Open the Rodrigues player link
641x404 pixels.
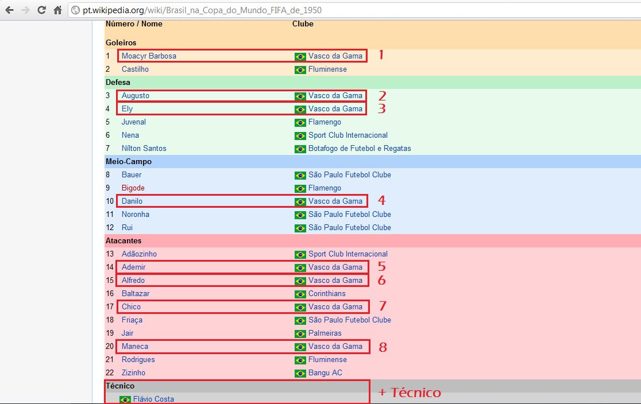pyautogui.click(x=138, y=359)
